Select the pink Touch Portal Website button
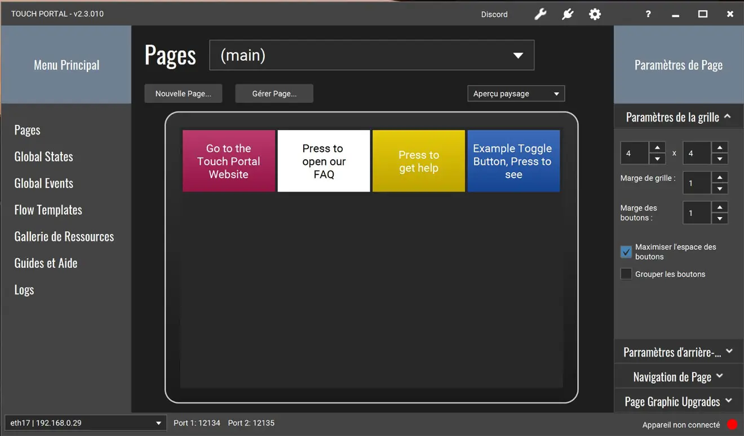 point(229,161)
